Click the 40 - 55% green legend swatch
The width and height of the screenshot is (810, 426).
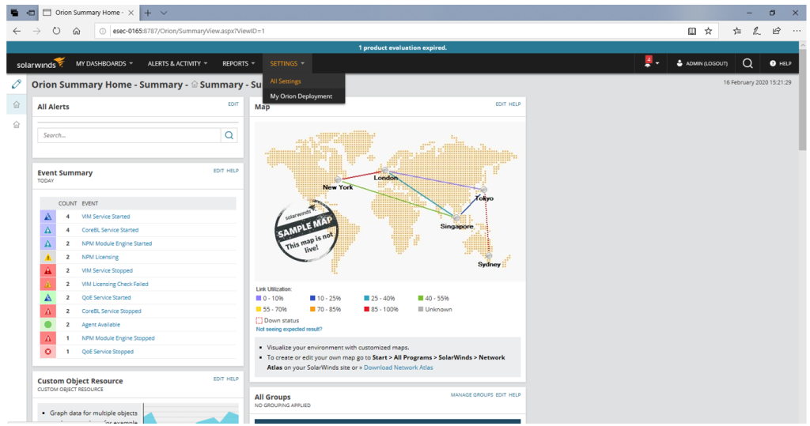421,298
